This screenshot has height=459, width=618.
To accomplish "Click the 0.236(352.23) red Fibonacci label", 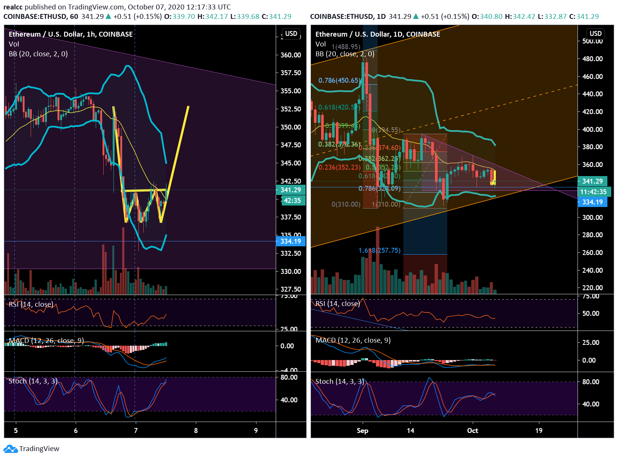I will (339, 167).
